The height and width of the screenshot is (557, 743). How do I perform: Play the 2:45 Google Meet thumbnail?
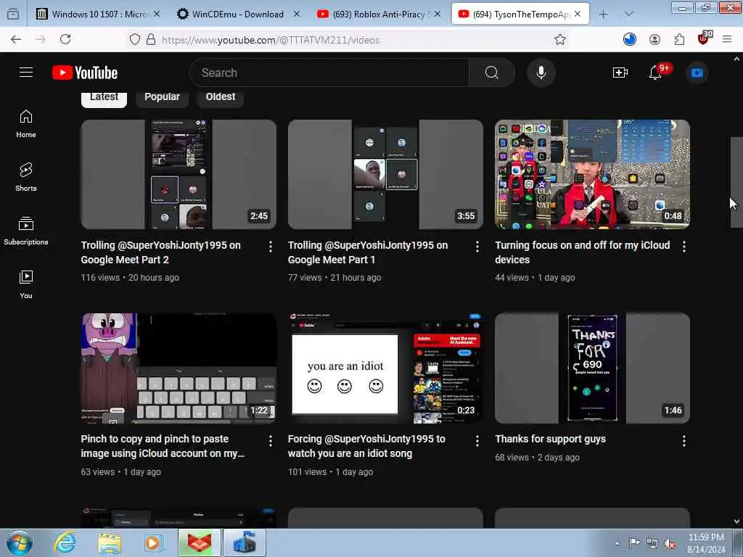(x=178, y=174)
